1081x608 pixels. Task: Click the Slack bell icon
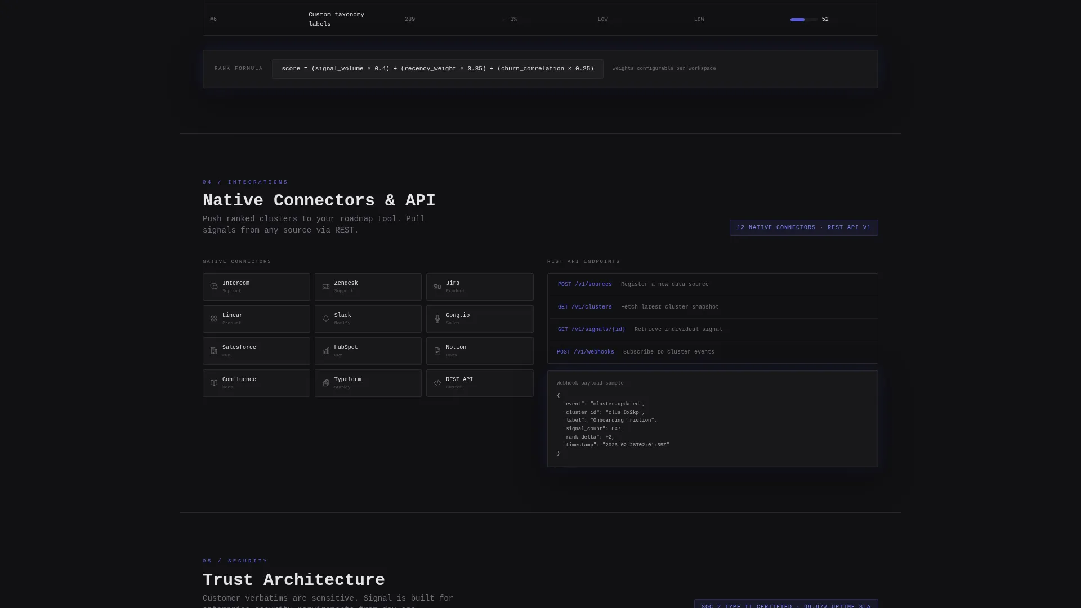point(326,319)
